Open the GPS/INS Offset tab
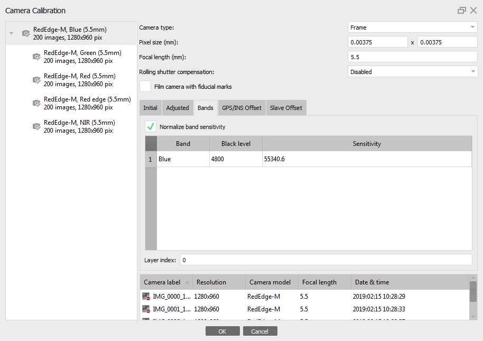This screenshot has height=341, width=483. (242, 108)
